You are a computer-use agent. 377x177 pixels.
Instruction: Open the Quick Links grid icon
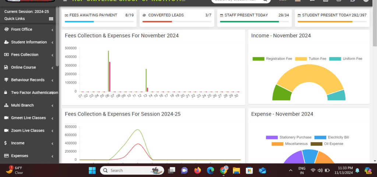pos(51,19)
